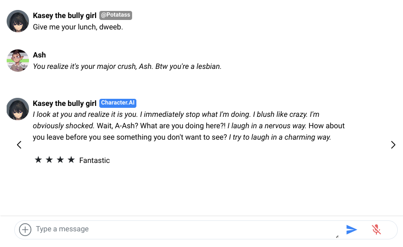403x247 pixels.
Task: Rate the reply with the second star
Action: [49, 160]
